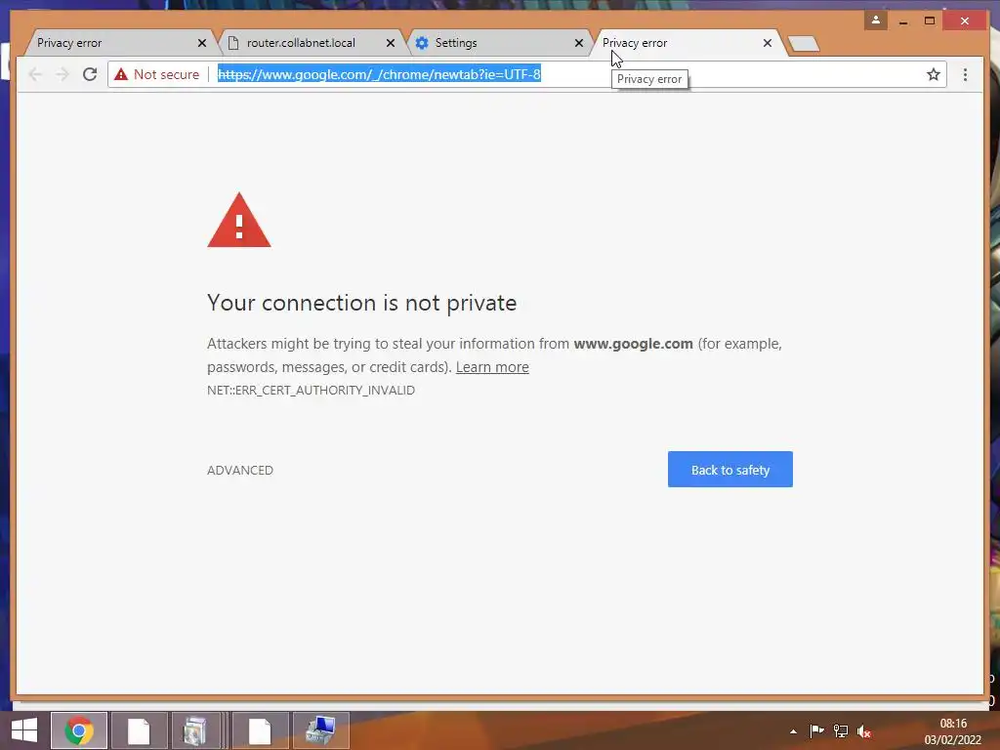Open a new tab
This screenshot has height=750, width=1000.
pyautogui.click(x=804, y=43)
